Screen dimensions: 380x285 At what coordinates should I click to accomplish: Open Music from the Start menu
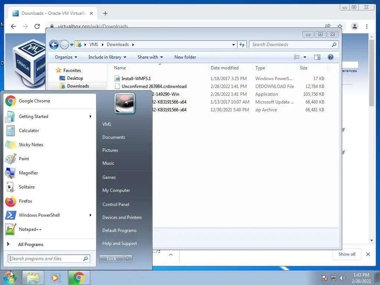(x=108, y=163)
